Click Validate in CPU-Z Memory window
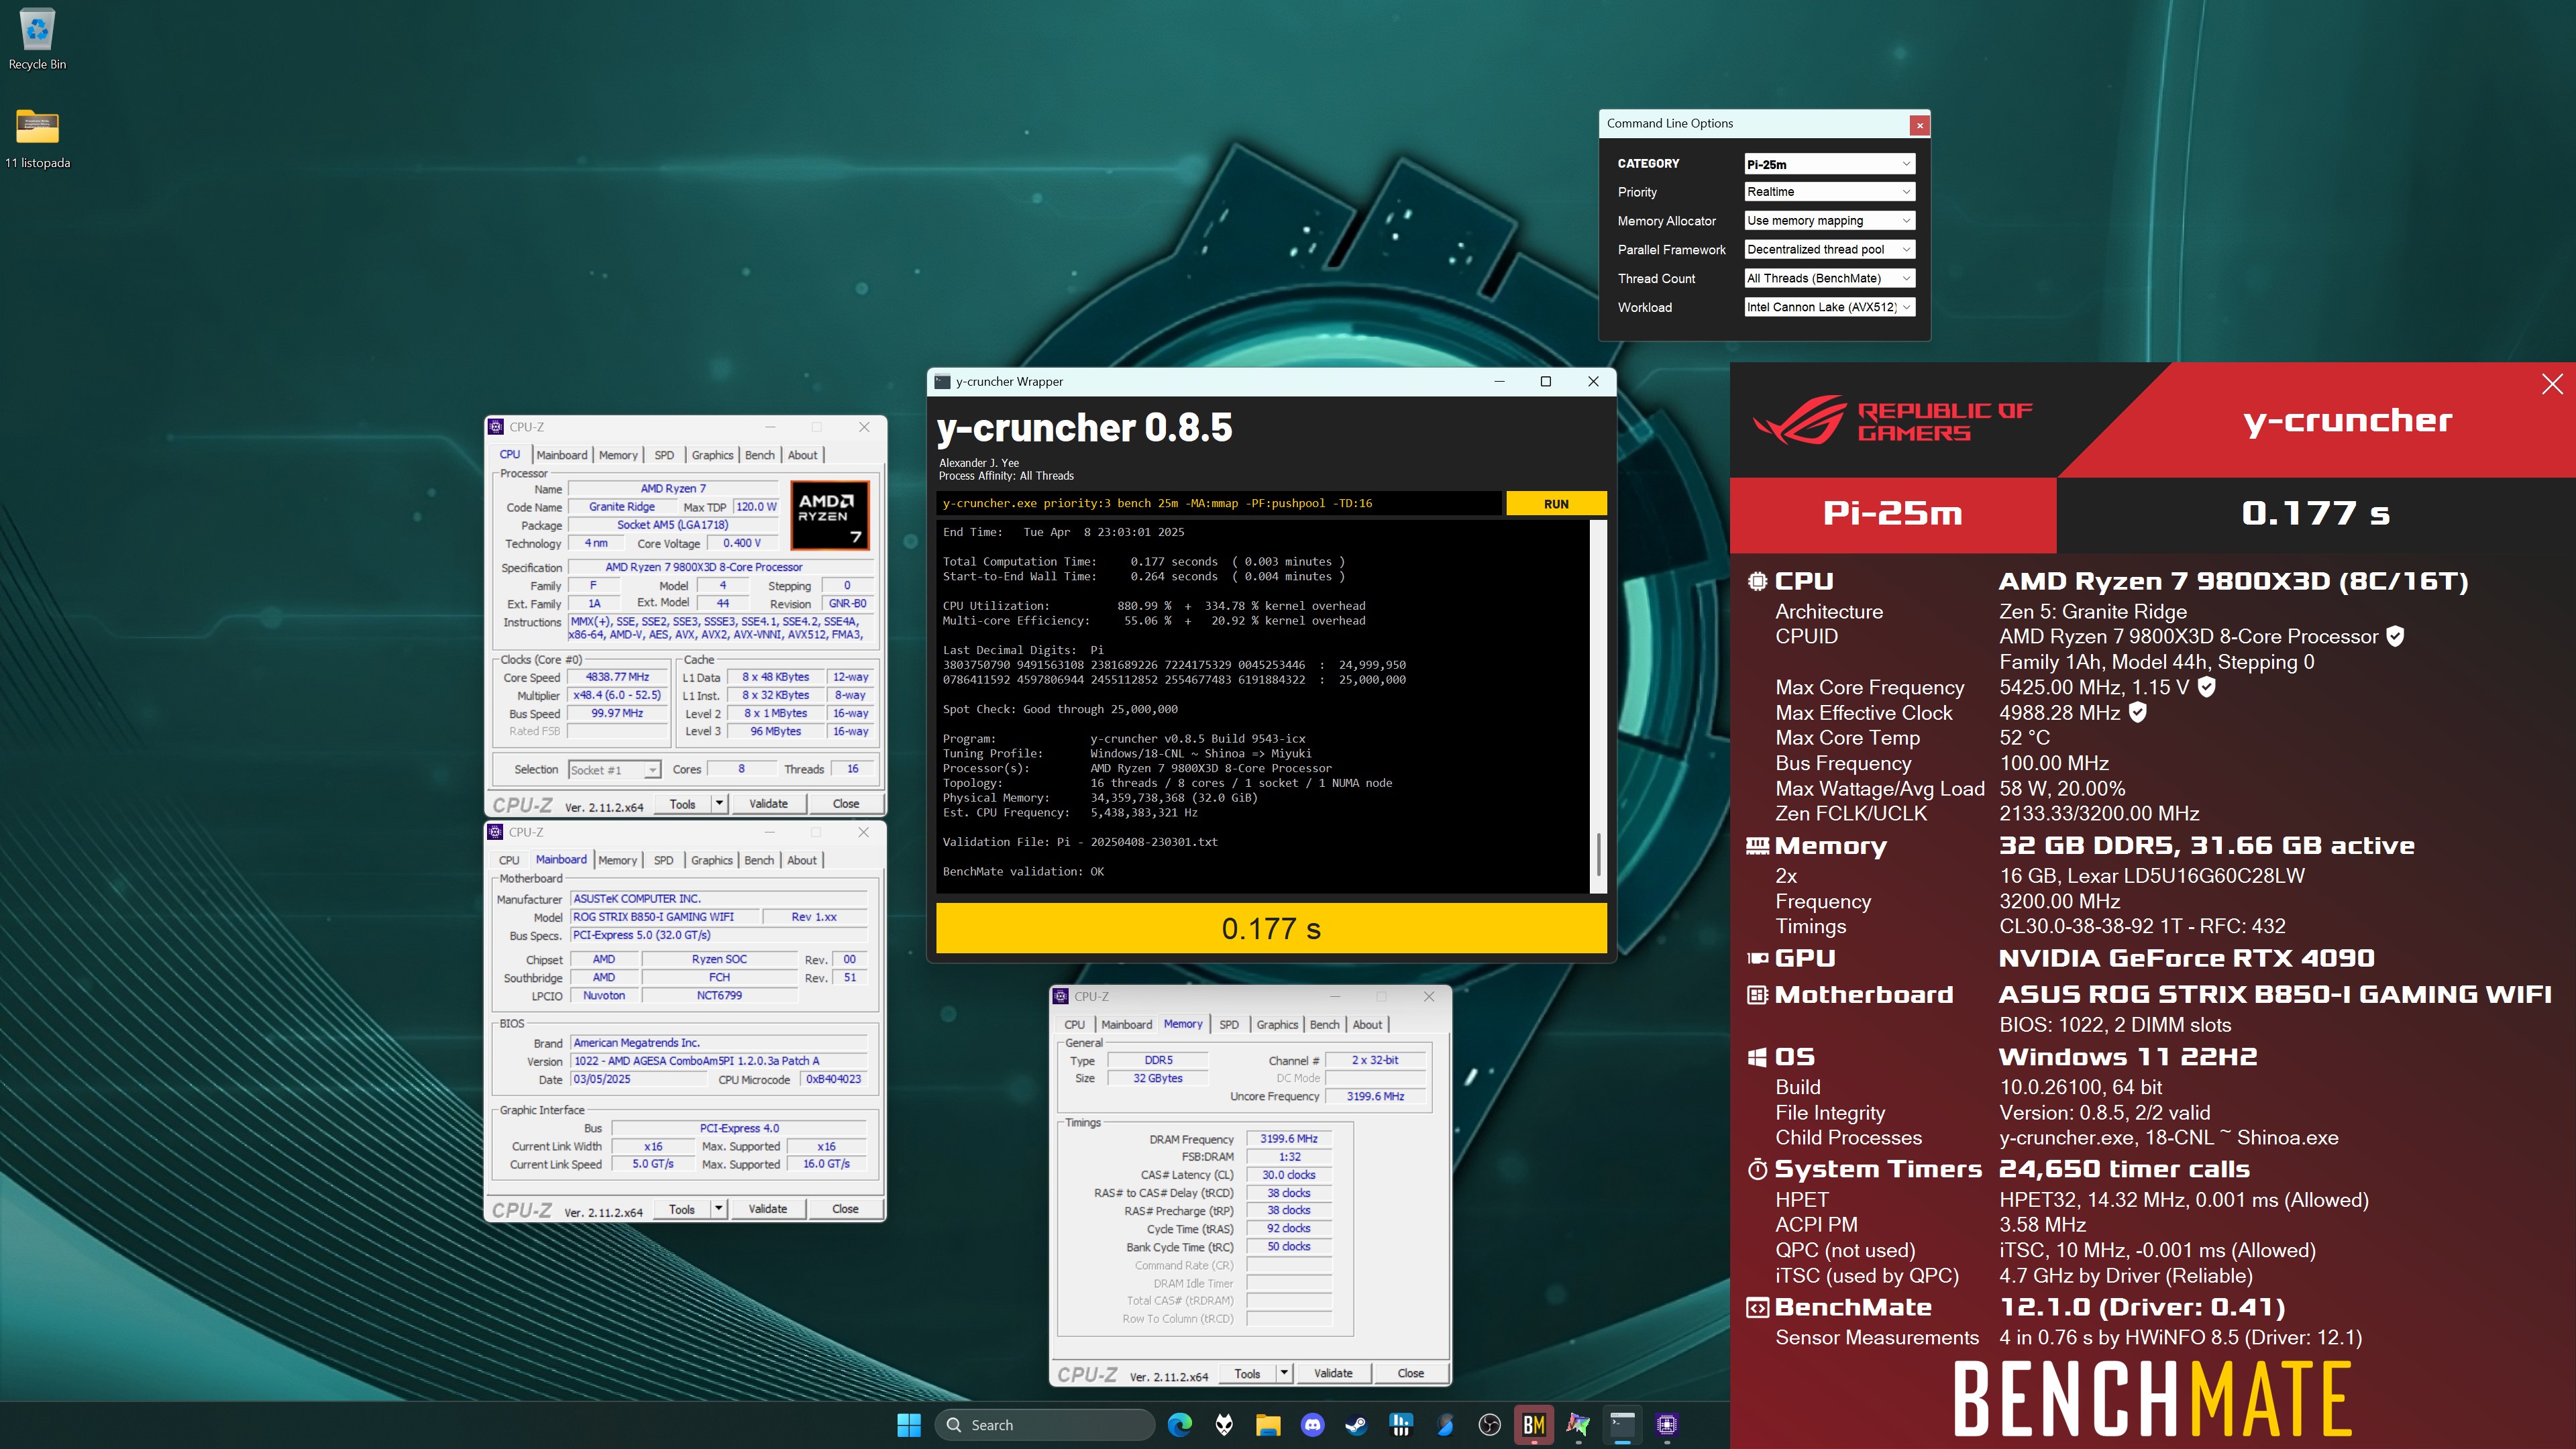Screen dimensions: 2576x1449 (x=1333, y=1373)
